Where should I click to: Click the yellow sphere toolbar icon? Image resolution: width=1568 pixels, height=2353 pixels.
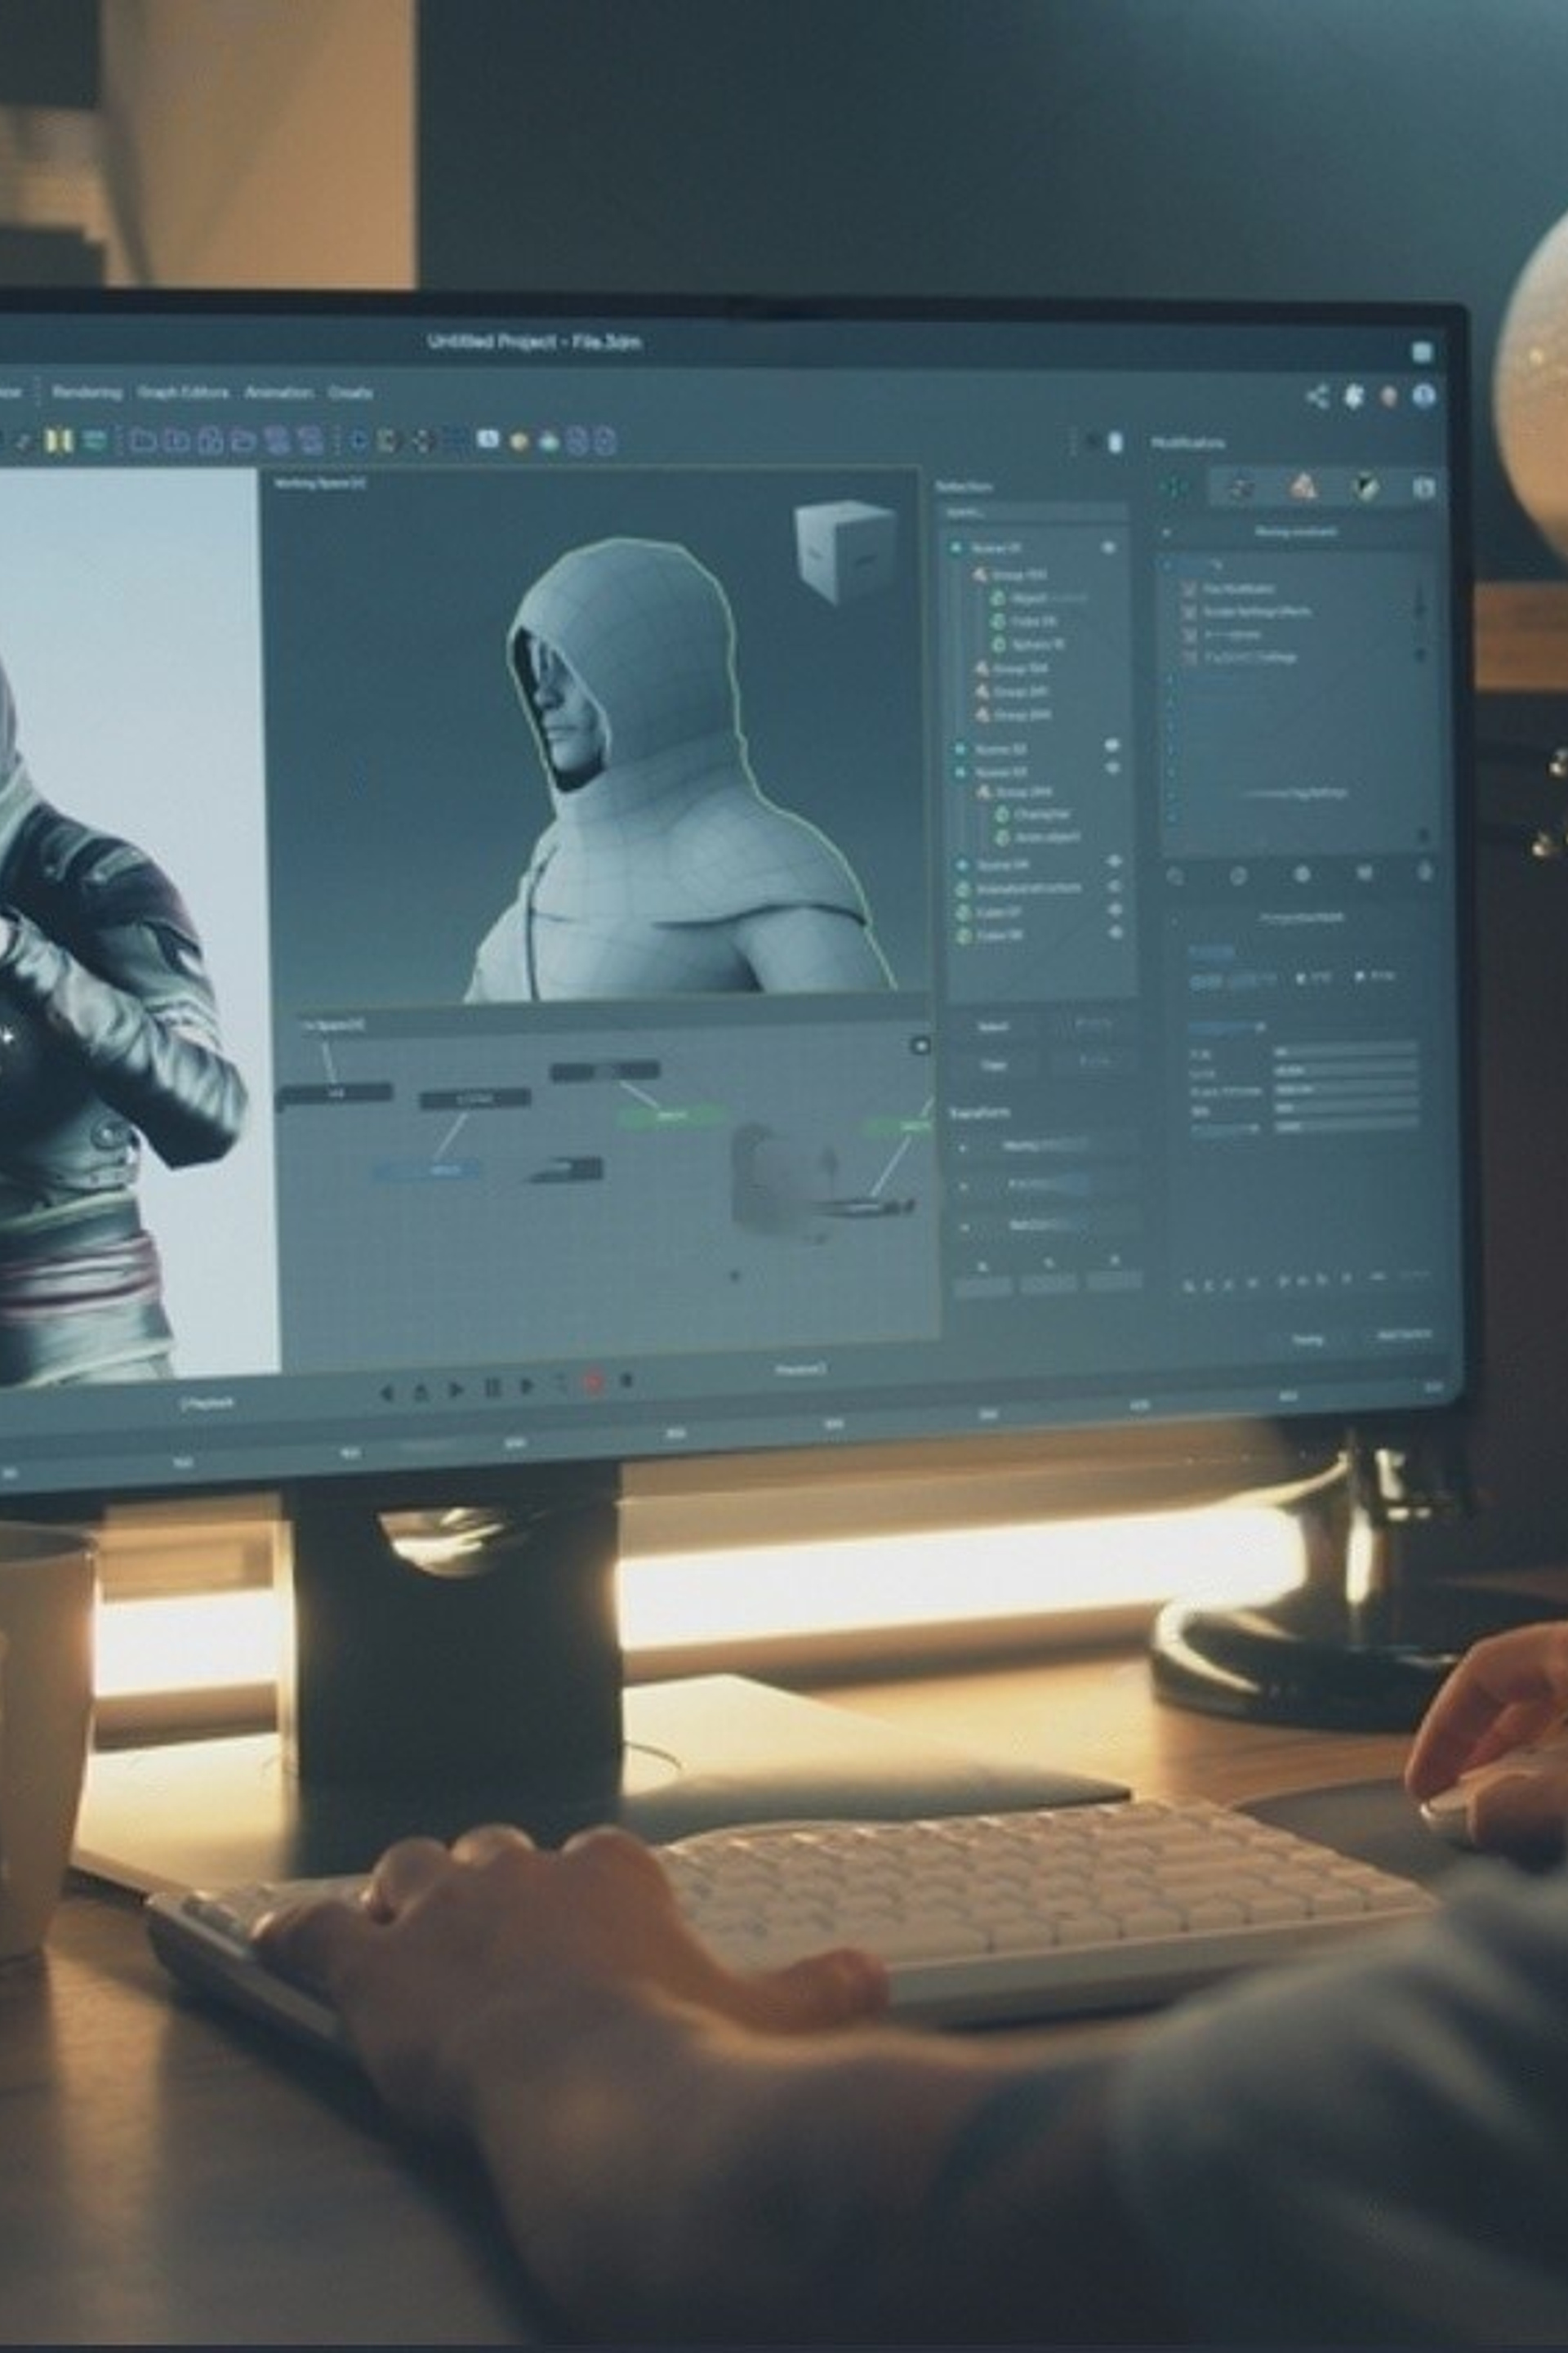click(518, 441)
